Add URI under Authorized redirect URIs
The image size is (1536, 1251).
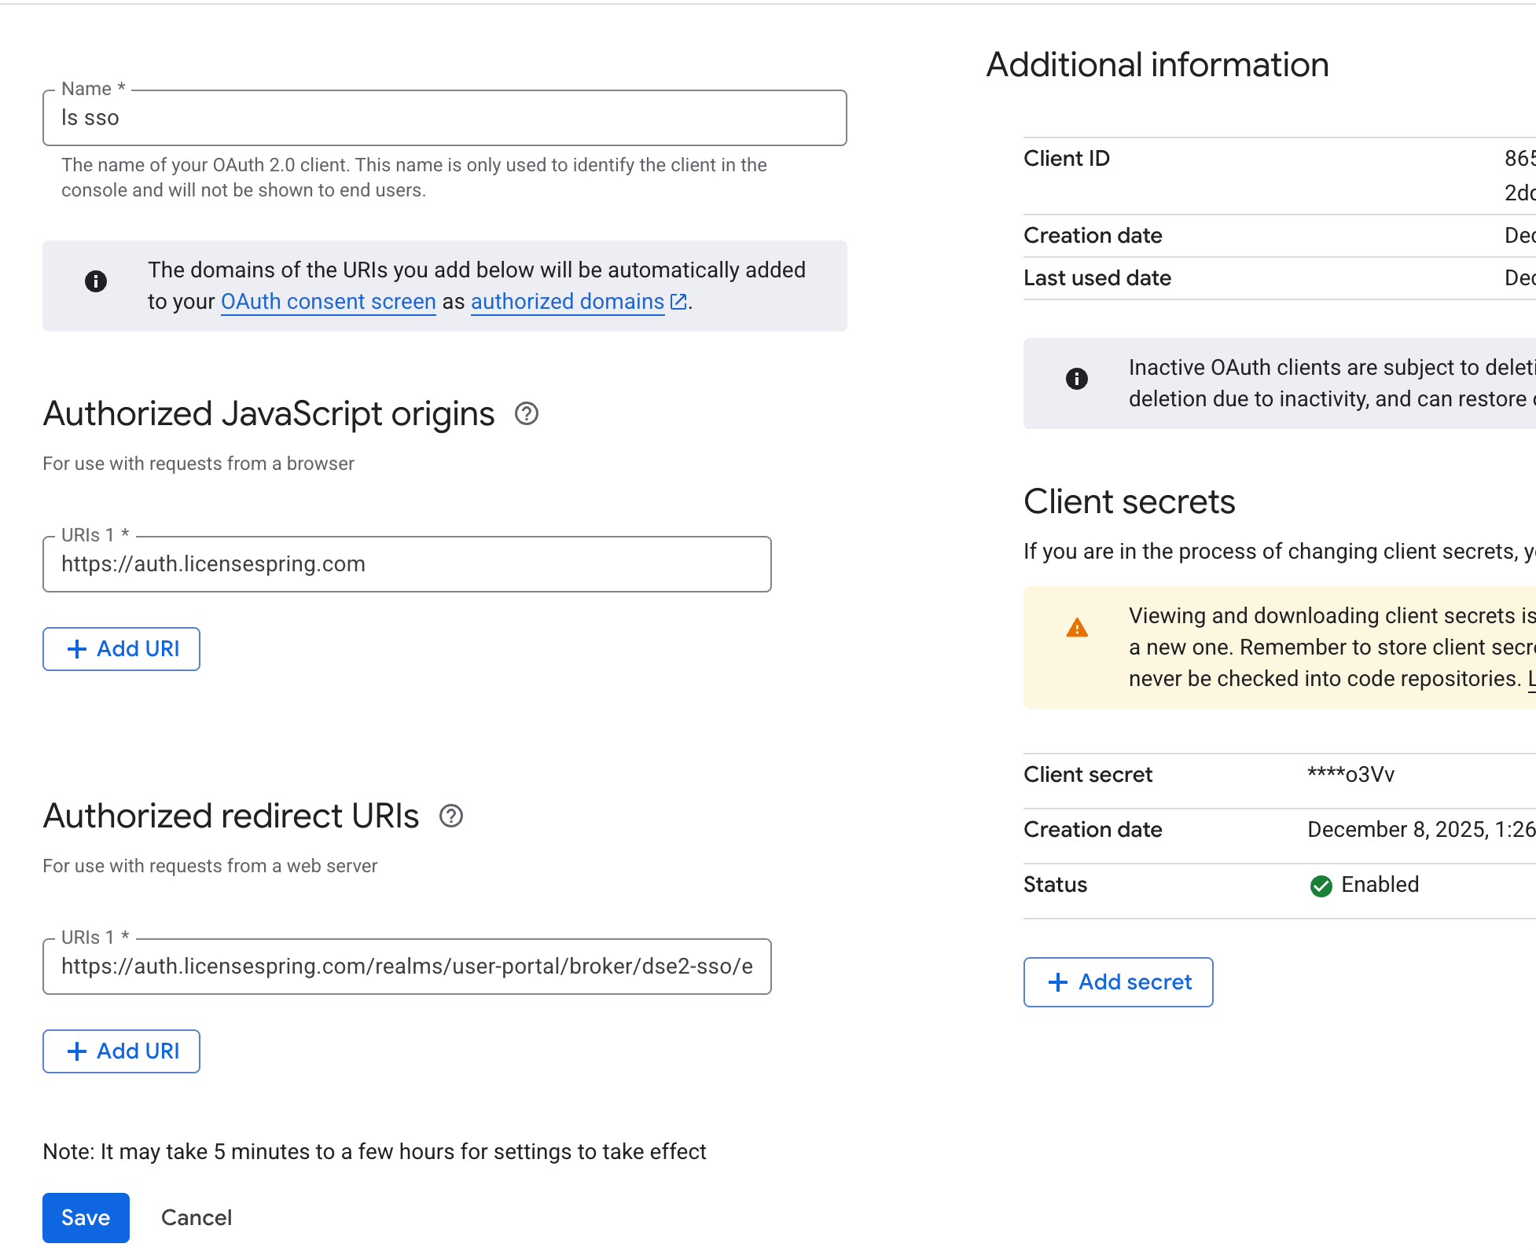point(122,1051)
